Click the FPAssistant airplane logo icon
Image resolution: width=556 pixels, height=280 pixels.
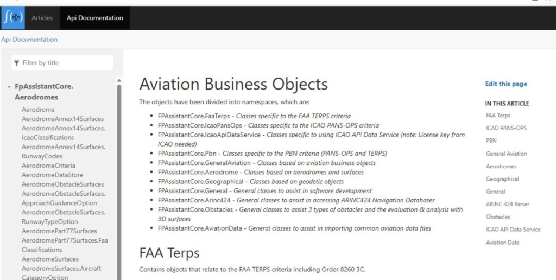coord(13,18)
